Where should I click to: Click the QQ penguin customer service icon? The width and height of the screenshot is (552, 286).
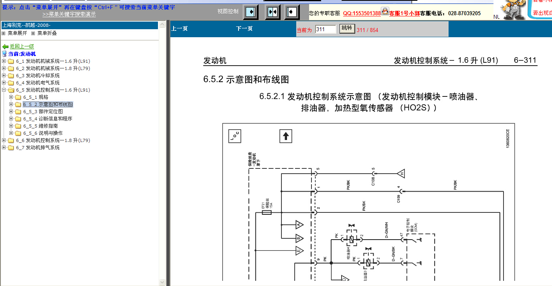(x=385, y=11)
